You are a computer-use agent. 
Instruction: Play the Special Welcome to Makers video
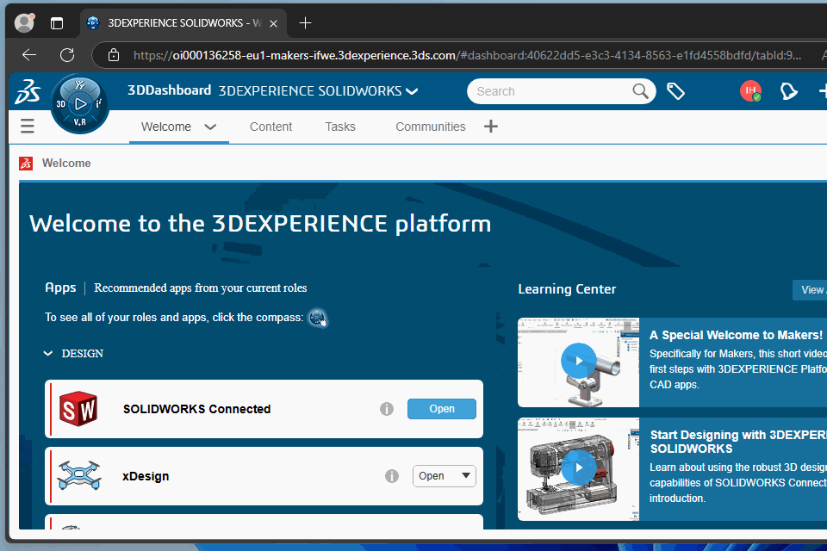[x=578, y=361]
